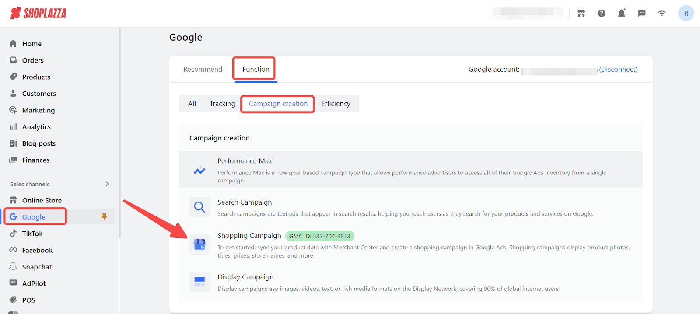This screenshot has height=314, width=700.
Task: Open the store front icon in header
Action: [581, 13]
